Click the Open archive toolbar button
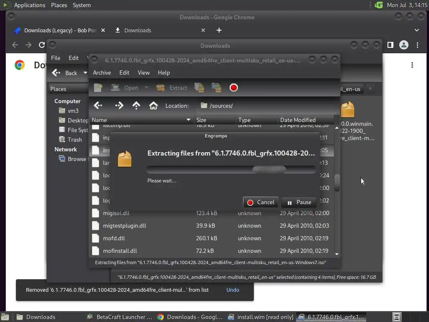The image size is (429, 322). 124,88
